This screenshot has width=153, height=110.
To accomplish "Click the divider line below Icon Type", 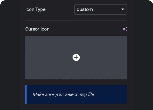I will (x=76, y=21).
